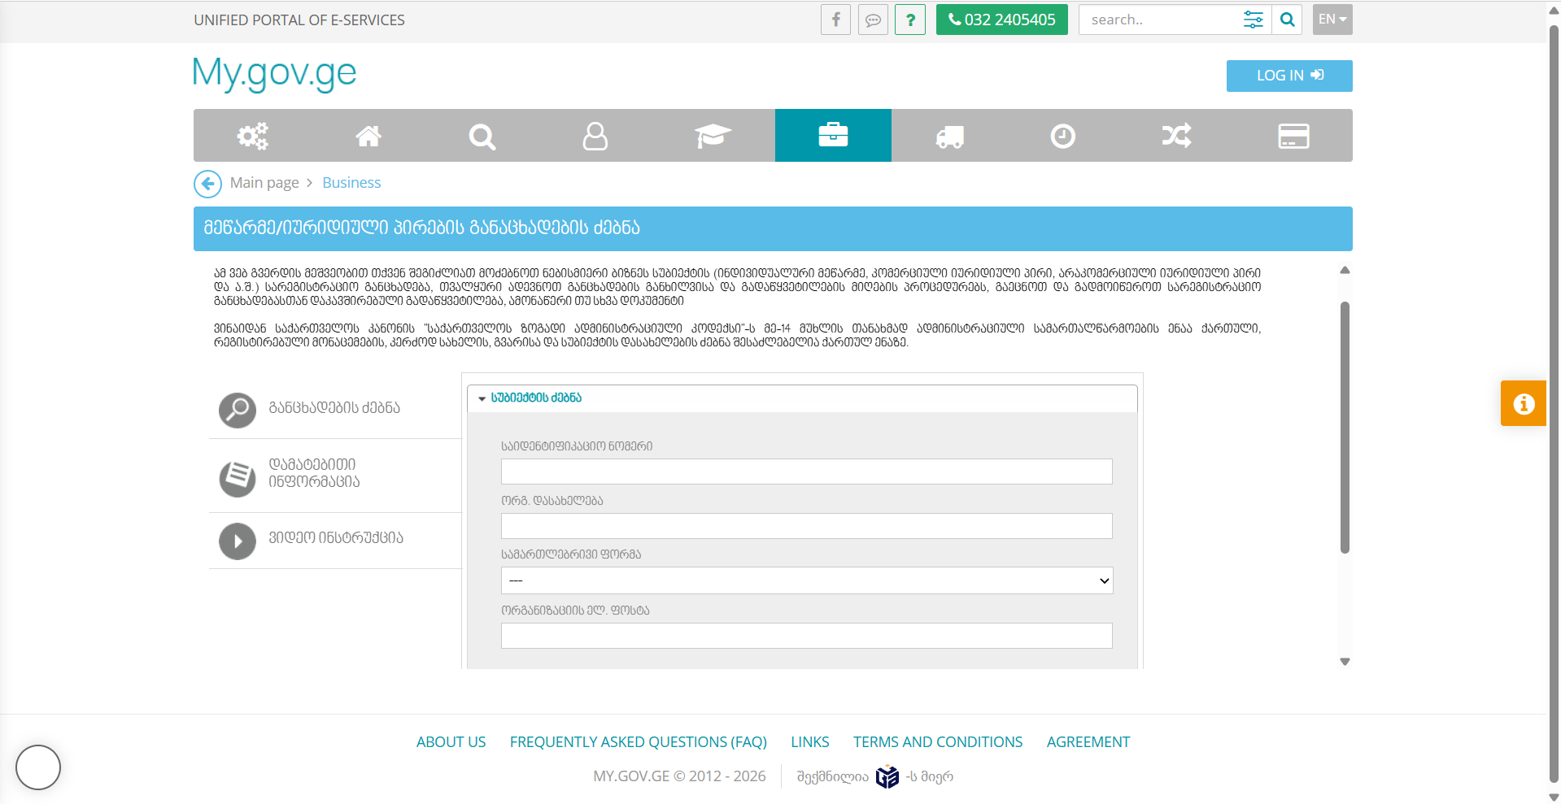The height and width of the screenshot is (804, 1561).
Task: Go back using the circular arrow icon
Action: [x=207, y=184]
